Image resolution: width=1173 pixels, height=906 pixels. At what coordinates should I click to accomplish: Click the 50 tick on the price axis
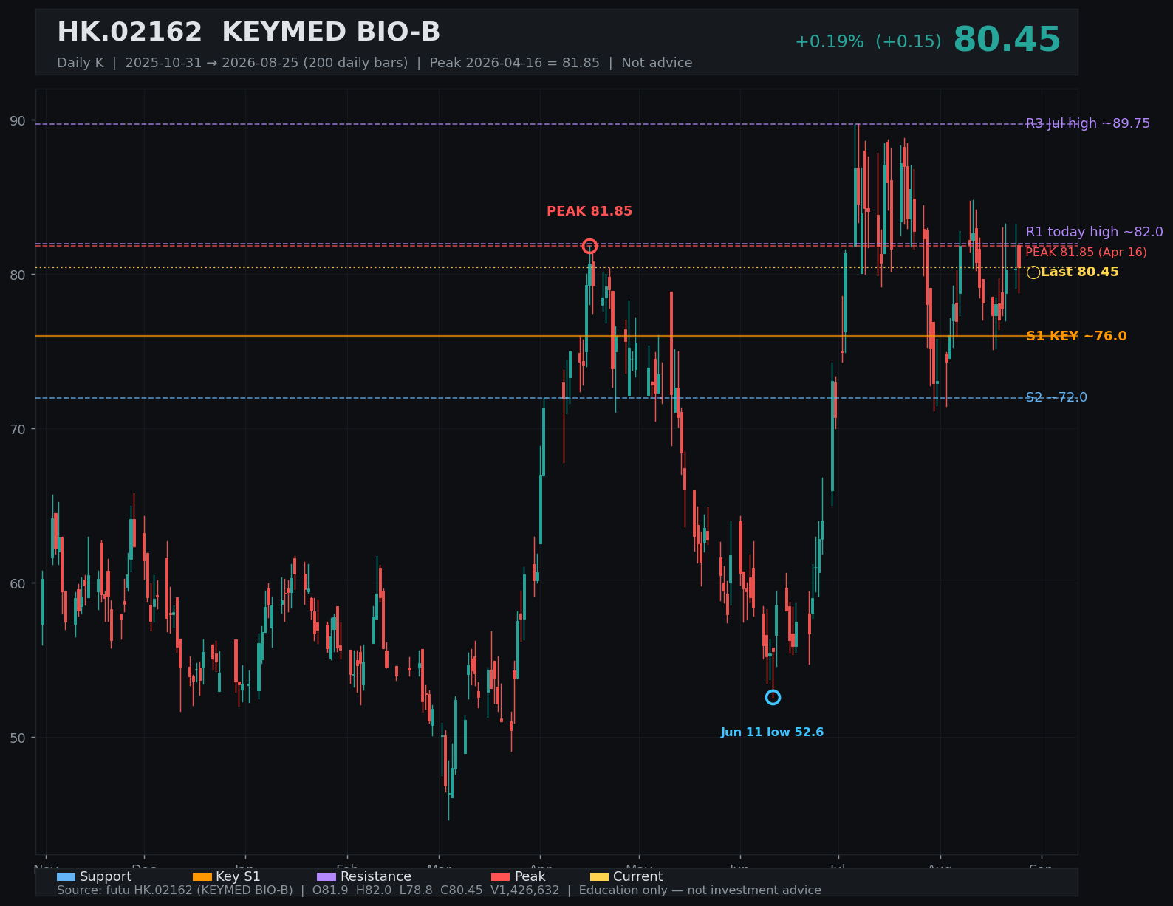click(18, 738)
